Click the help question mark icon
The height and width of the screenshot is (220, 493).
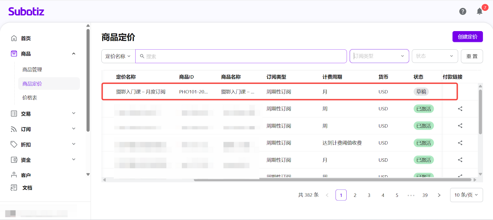click(x=462, y=11)
